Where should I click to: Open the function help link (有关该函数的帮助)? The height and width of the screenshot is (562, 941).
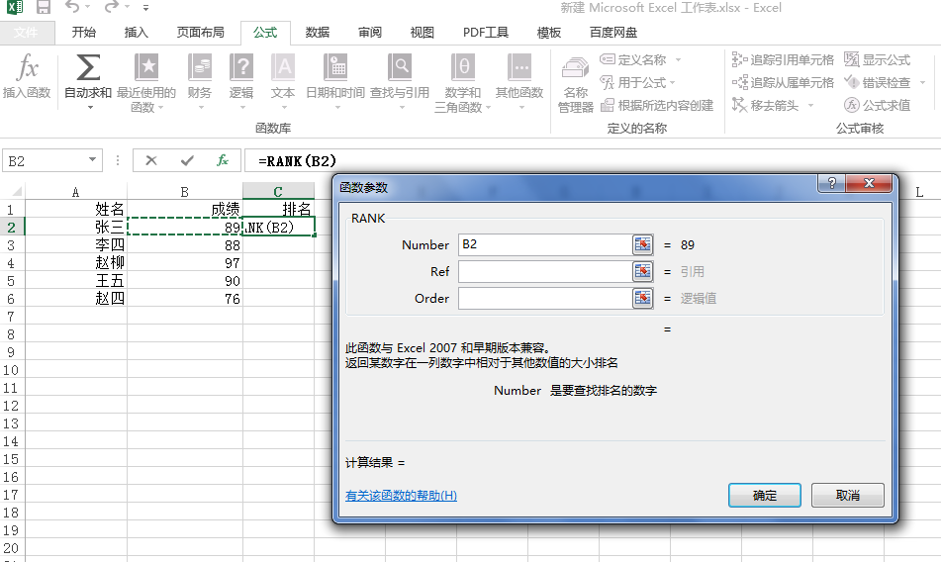point(401,496)
